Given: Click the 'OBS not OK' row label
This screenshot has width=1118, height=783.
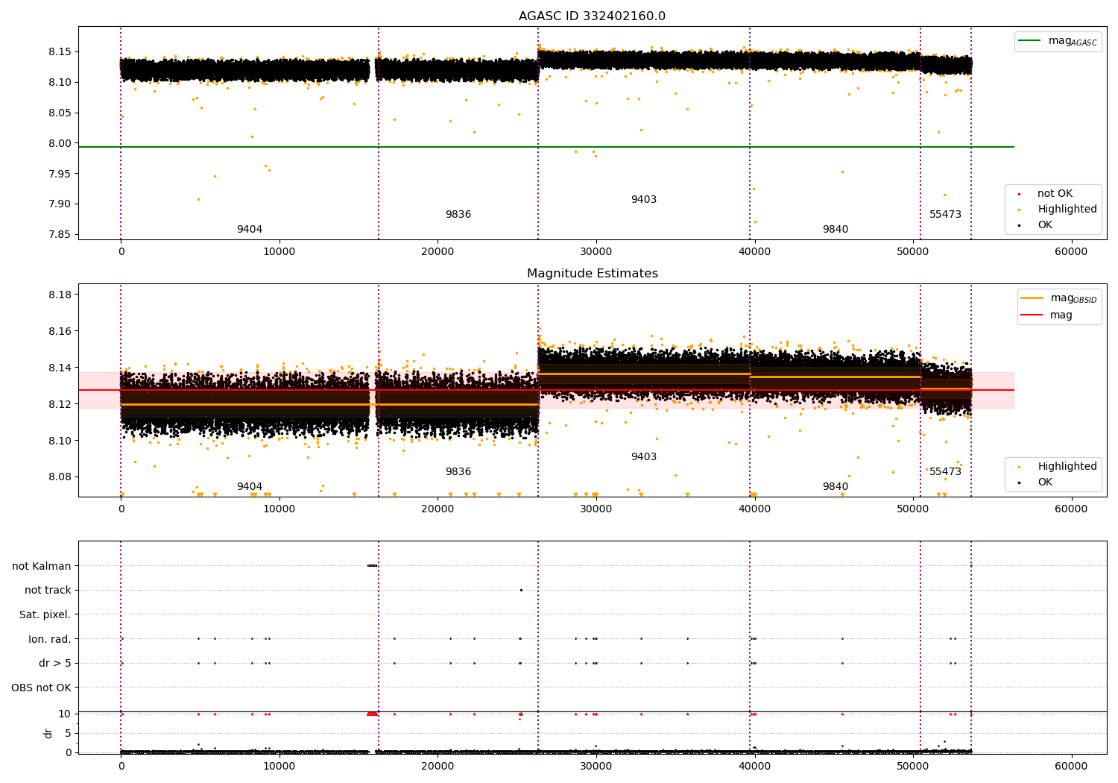Looking at the screenshot, I should (41, 688).
